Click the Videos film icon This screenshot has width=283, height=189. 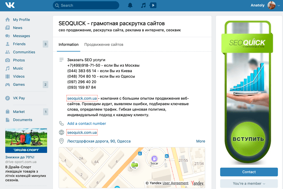[x=7, y=76]
